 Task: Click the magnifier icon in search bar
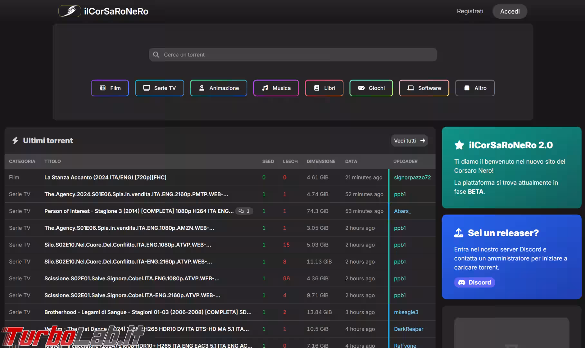(156, 55)
